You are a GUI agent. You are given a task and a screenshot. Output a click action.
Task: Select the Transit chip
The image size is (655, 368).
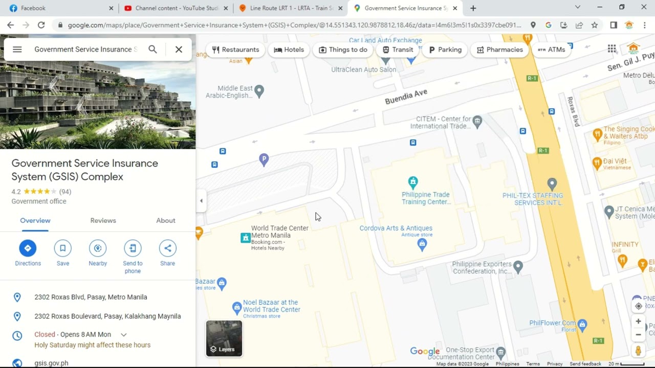[398, 50]
